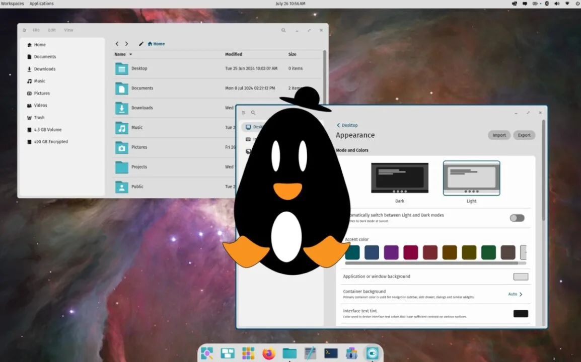Open the File menu

tap(36, 30)
